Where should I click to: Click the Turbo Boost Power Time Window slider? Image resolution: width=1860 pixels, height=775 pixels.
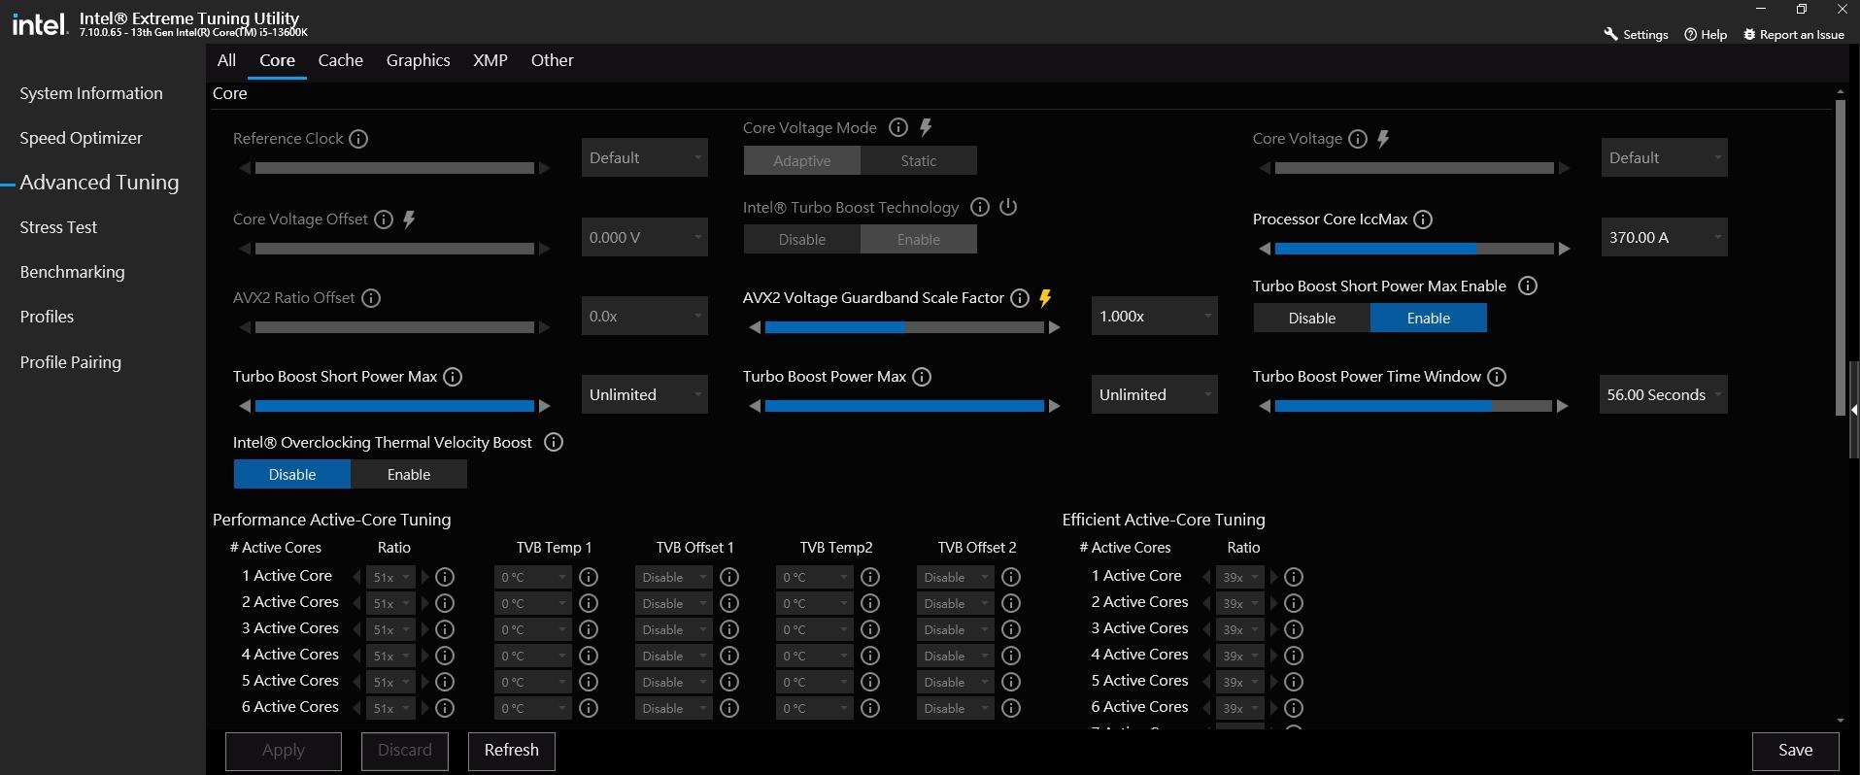pyautogui.click(x=1413, y=406)
